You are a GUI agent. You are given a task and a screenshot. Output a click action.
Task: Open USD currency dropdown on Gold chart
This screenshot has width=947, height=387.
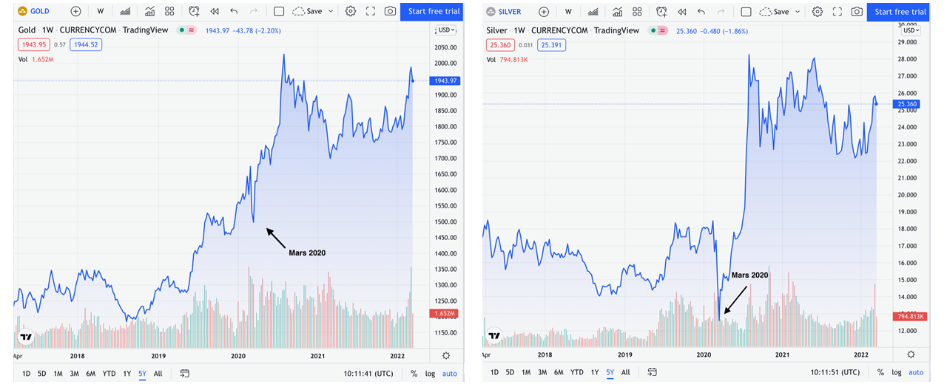[x=447, y=30]
